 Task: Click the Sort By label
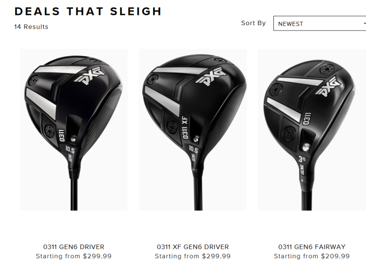tap(254, 23)
